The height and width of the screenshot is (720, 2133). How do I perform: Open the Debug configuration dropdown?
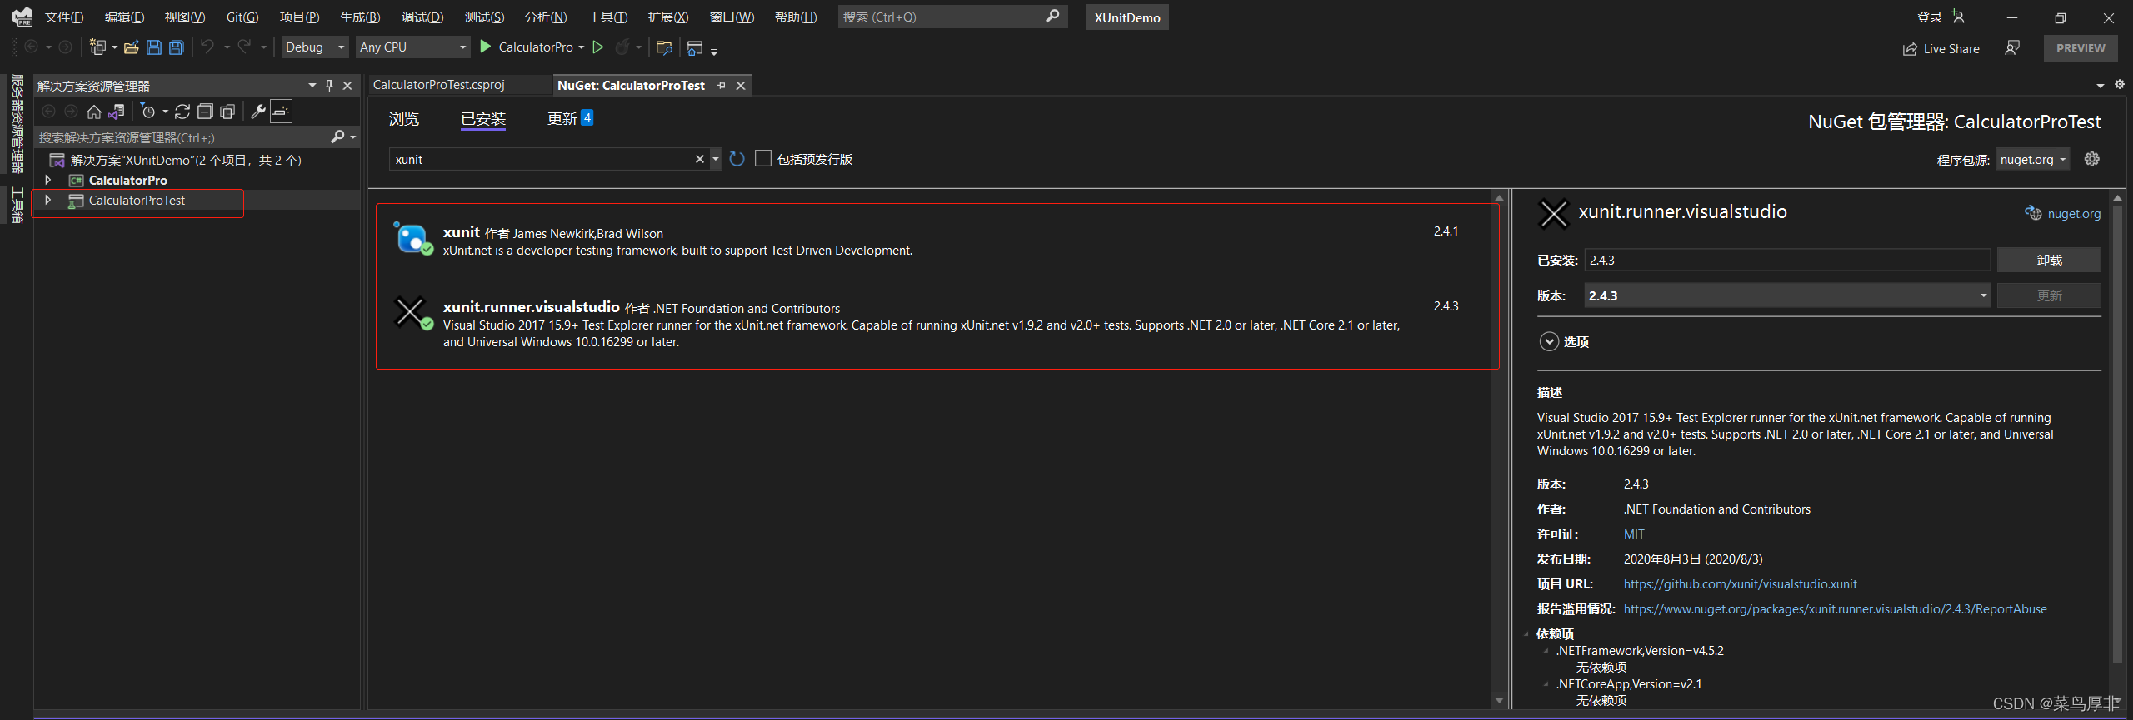315,47
